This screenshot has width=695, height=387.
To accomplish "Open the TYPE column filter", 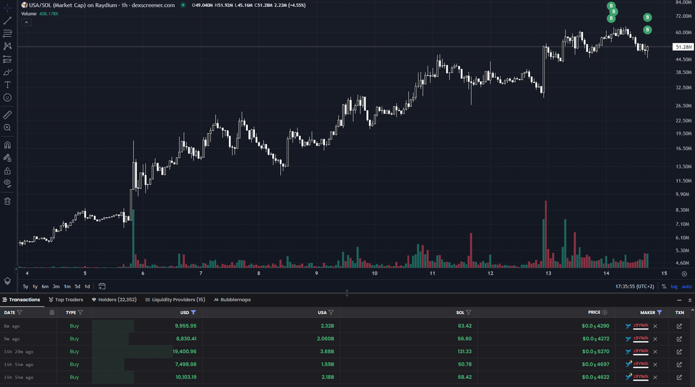I will coord(80,312).
